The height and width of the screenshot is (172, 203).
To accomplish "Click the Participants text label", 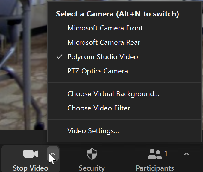I will tap(155, 168).
